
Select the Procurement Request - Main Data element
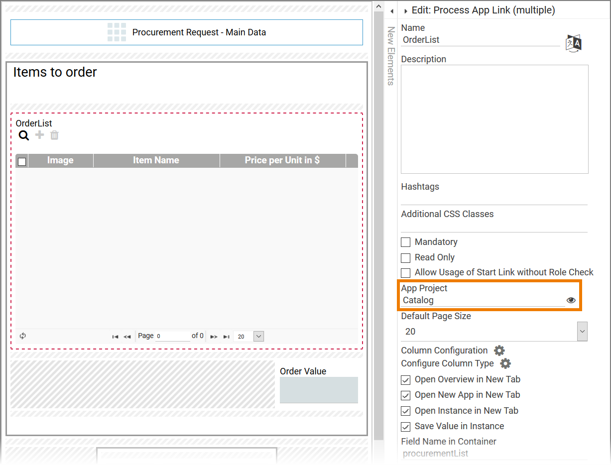click(x=187, y=32)
